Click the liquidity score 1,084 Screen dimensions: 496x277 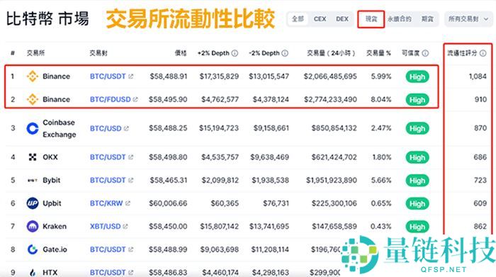coord(478,77)
